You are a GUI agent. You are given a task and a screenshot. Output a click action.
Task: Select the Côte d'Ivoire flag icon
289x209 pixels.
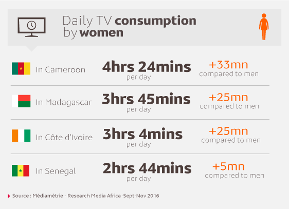tap(21, 136)
